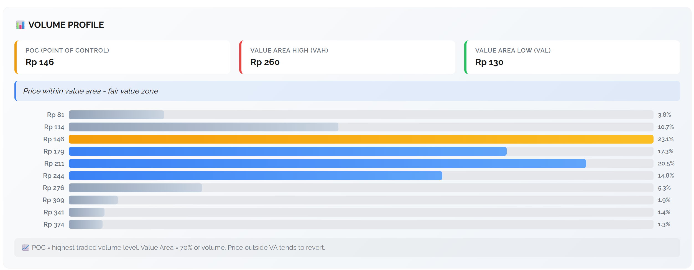
Task: Click the 23.1% percentage value
Action: (x=665, y=139)
